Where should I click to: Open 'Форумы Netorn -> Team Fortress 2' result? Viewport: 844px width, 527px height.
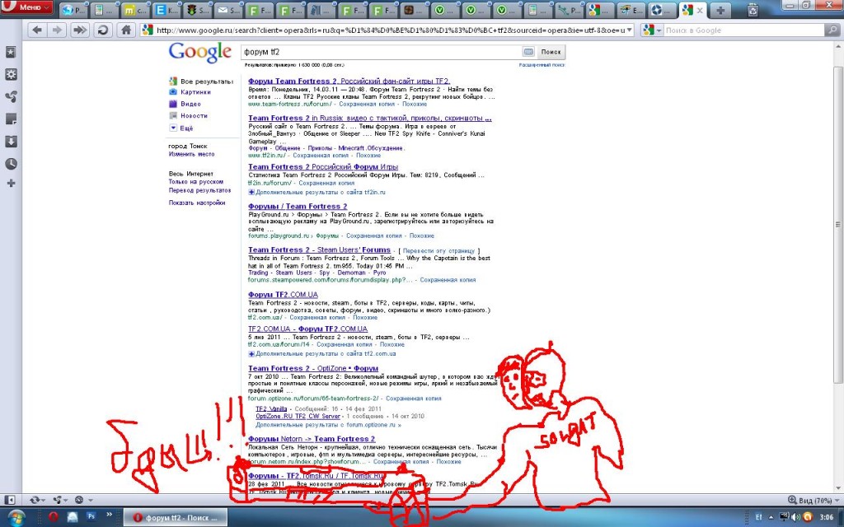[312, 439]
